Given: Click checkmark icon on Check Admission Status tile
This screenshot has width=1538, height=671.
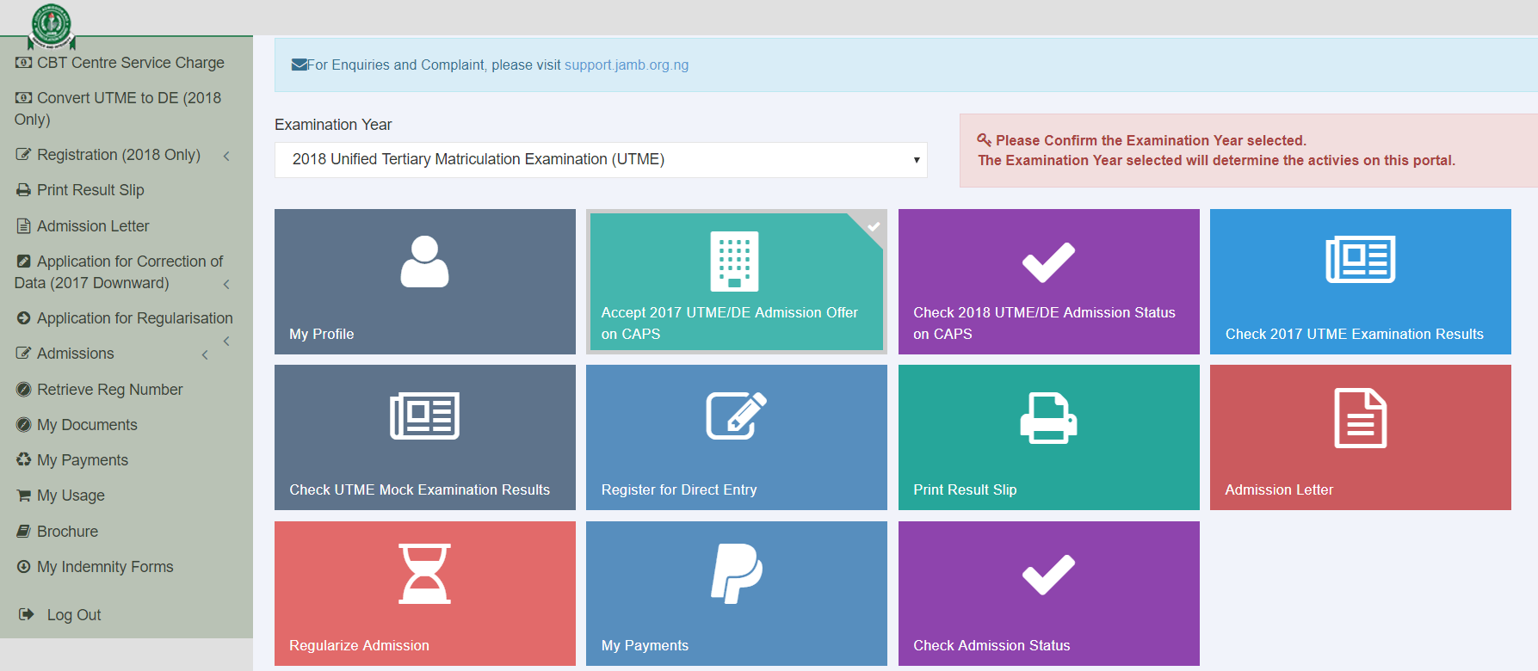Looking at the screenshot, I should tap(1048, 575).
